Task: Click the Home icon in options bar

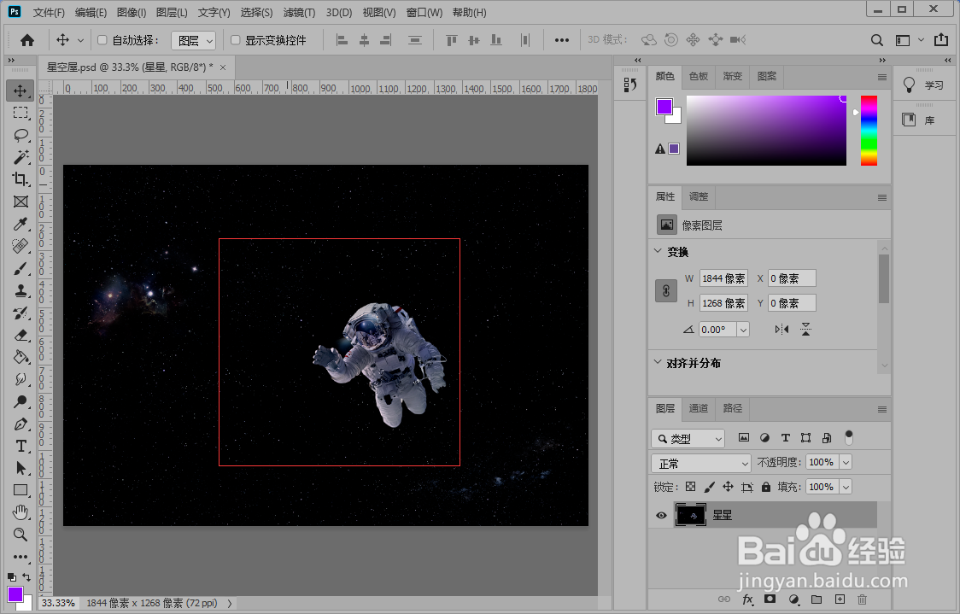Action: coord(27,40)
